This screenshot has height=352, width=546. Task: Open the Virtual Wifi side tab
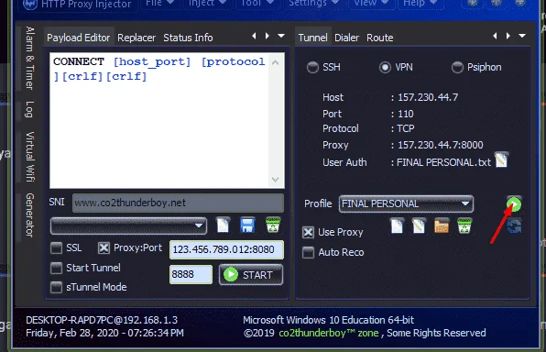point(30,157)
